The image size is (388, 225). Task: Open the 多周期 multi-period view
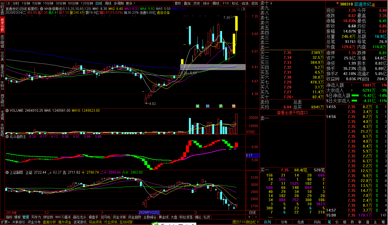click(x=119, y=3)
